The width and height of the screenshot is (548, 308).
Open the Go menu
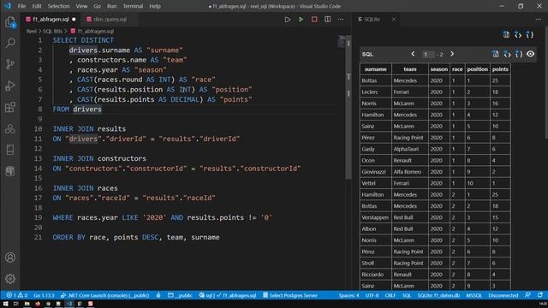[97, 6]
